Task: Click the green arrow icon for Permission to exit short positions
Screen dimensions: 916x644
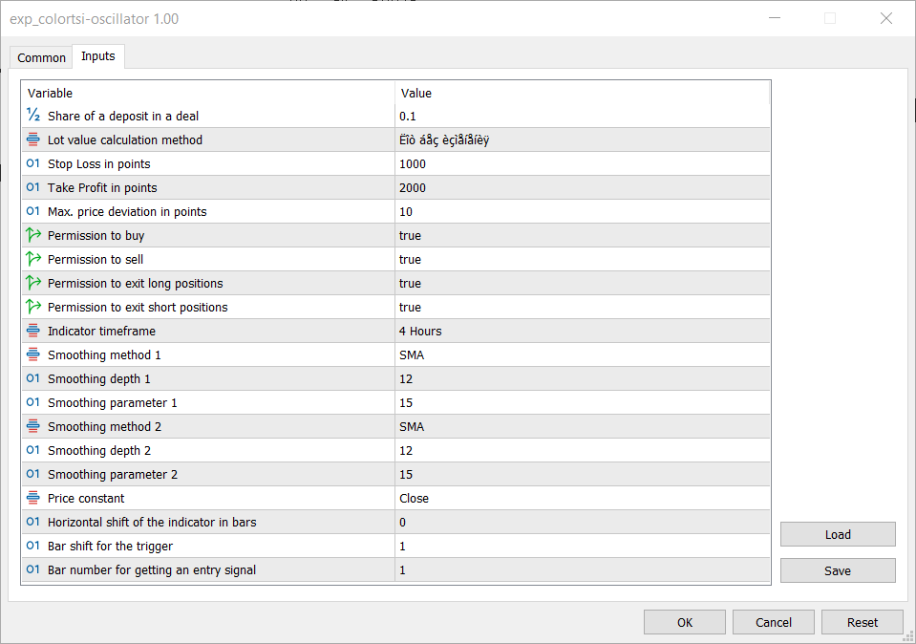Action: pos(33,306)
